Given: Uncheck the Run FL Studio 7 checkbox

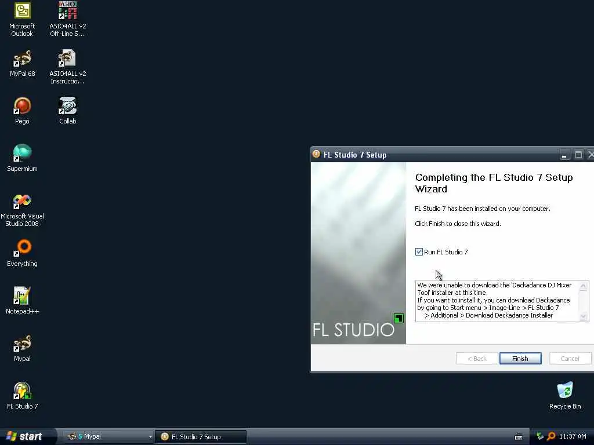Looking at the screenshot, I should click(419, 252).
